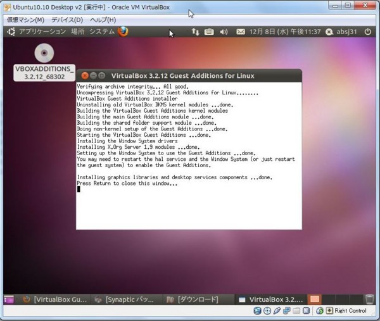Click the hard disk activity status icon

(x=257, y=311)
